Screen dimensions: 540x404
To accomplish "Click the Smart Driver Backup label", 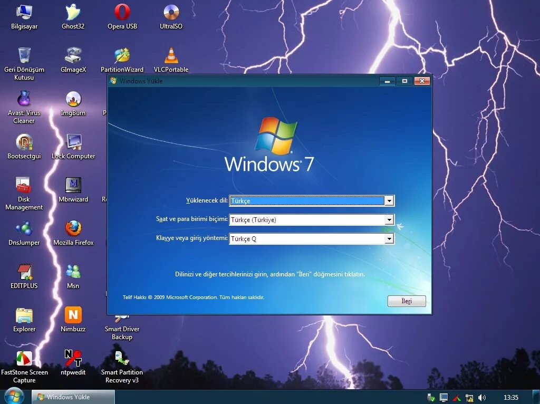I will coord(122,333).
